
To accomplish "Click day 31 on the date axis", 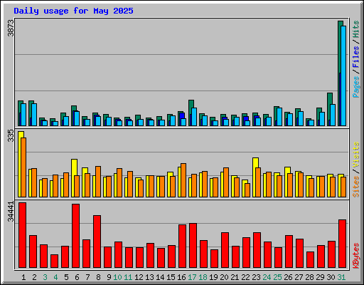I will point(341,277).
